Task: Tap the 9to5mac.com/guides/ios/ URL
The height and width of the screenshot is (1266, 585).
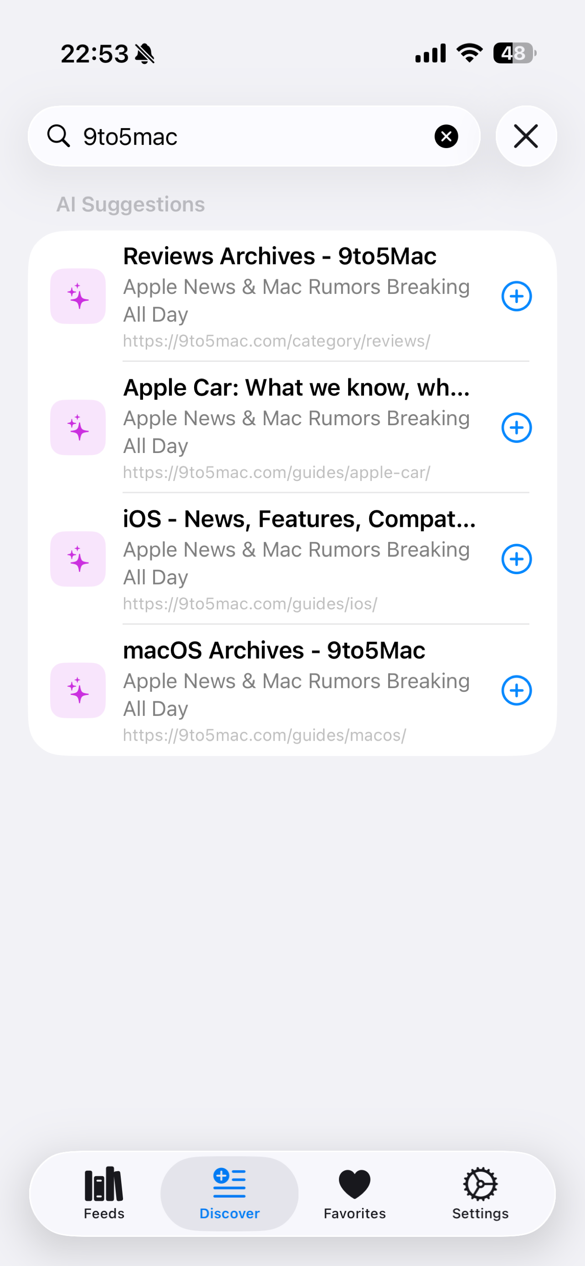Action: 250,603
